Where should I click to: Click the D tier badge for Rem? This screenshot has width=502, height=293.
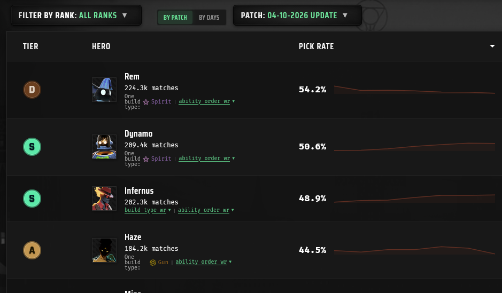(x=32, y=90)
